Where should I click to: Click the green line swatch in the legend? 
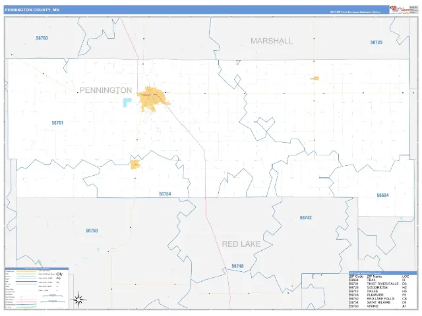[x=26, y=307]
